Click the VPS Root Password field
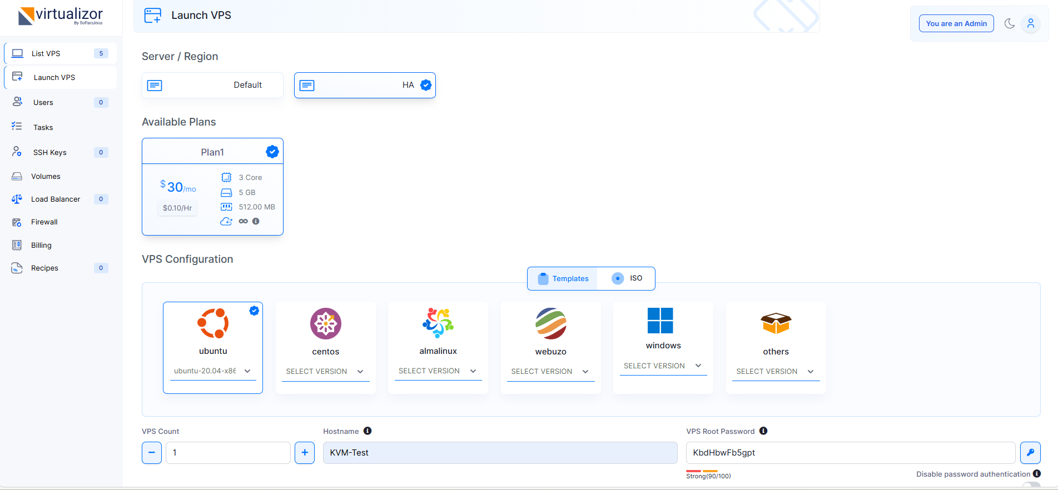Viewport: 1058px width, 490px height. point(851,453)
